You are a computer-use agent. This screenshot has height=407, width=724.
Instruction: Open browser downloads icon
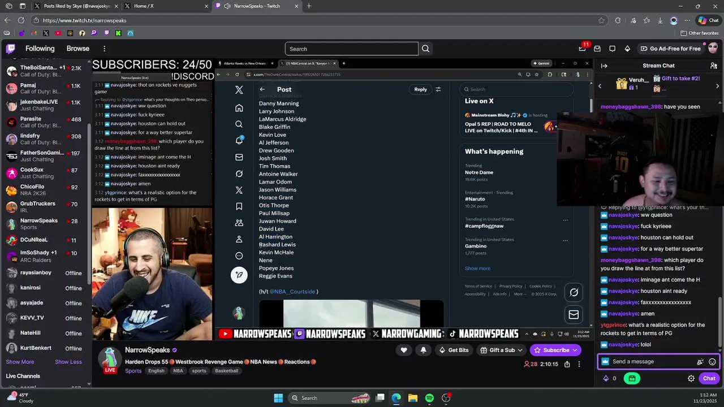click(660, 20)
